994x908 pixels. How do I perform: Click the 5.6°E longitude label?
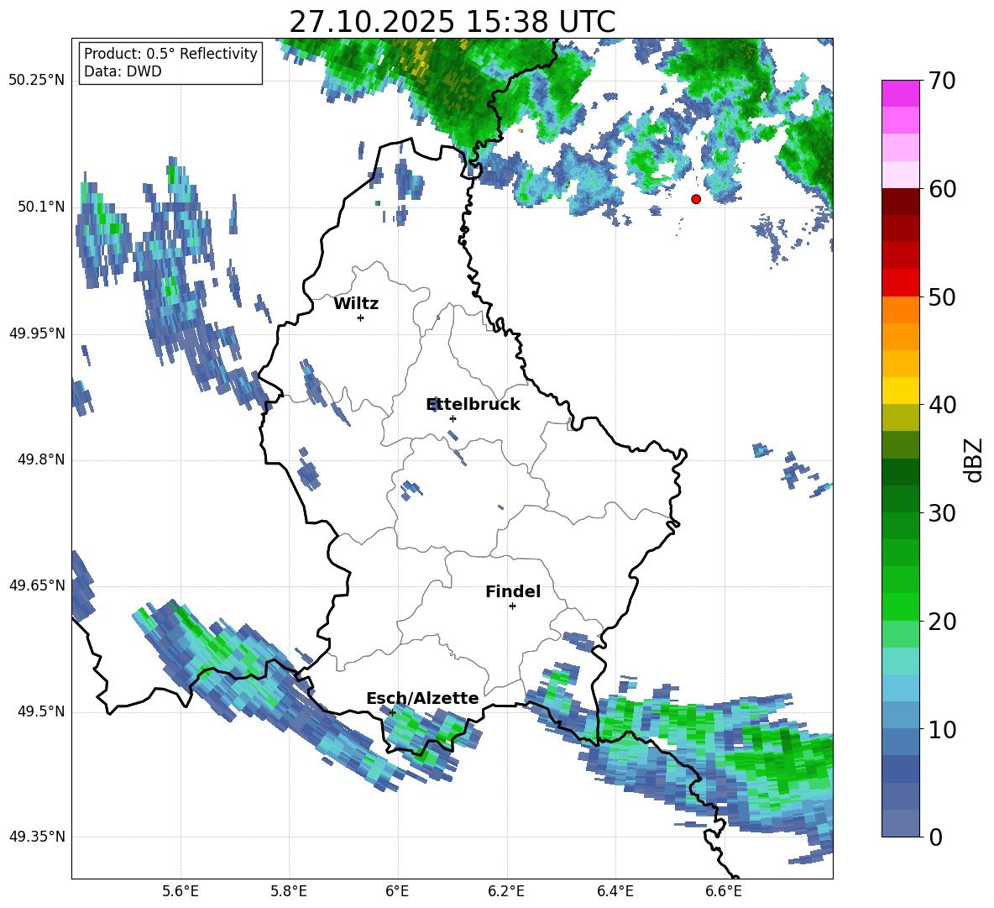(180, 891)
